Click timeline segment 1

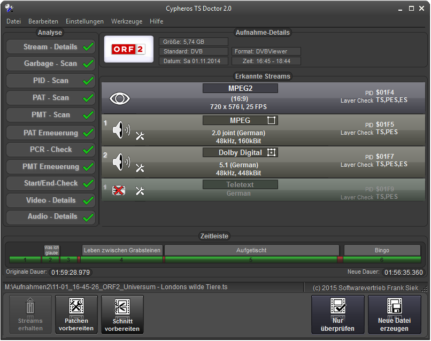[25, 260]
